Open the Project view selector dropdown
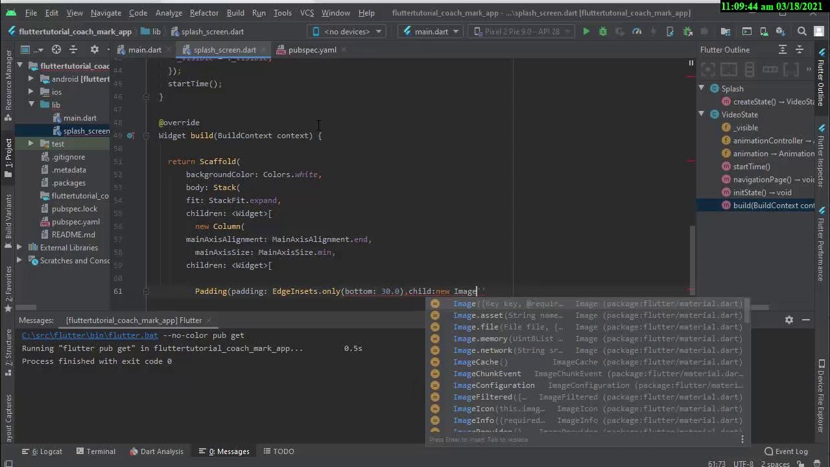The image size is (830, 467). 32,49
